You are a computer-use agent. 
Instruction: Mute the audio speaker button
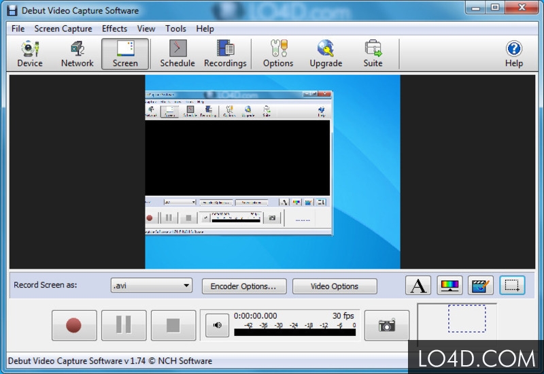pyautogui.click(x=217, y=325)
